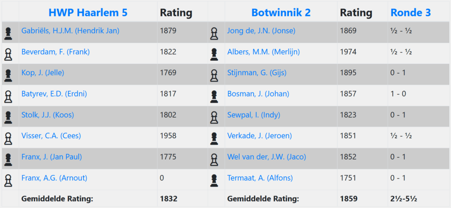Screen dimensions: 451x208
Task: Click white pawn icon beside Jong de, J.N.
Action: [x=214, y=33]
